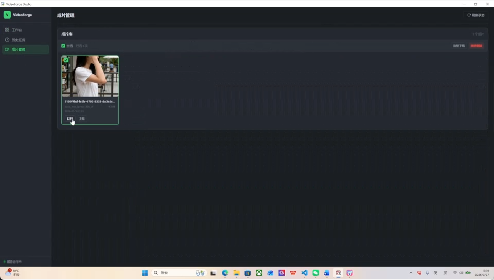Open File Explorer from the taskbar
The height and width of the screenshot is (280, 494).
pos(236,273)
